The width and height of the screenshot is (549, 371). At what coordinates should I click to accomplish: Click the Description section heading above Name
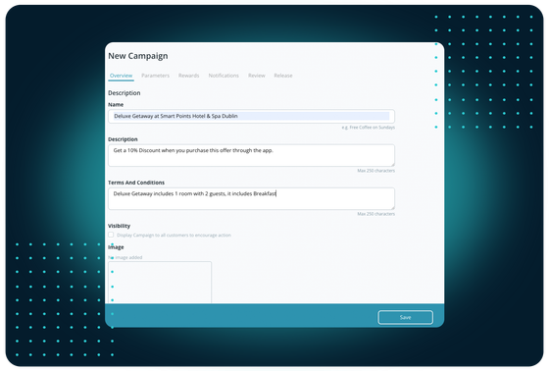[x=125, y=93]
